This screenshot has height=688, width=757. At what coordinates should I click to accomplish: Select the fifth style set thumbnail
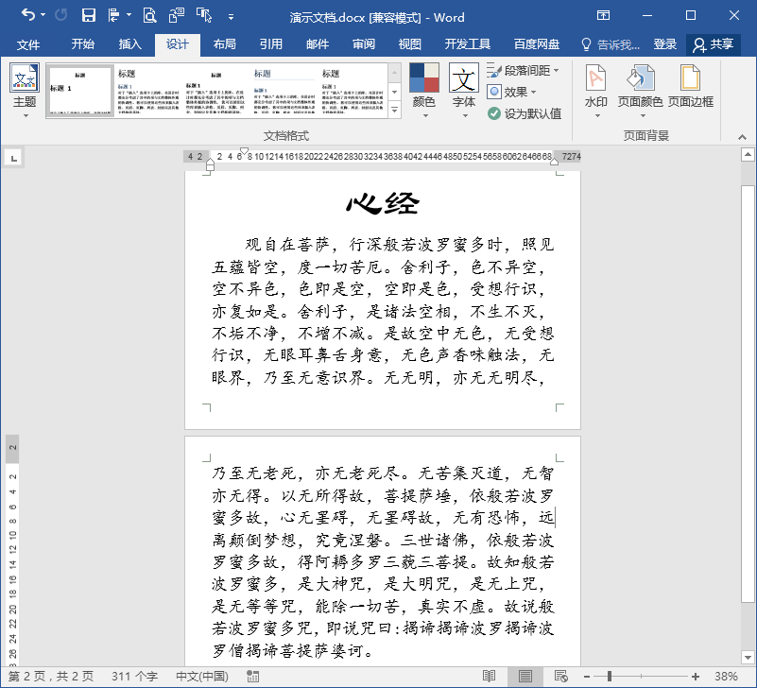click(x=353, y=91)
